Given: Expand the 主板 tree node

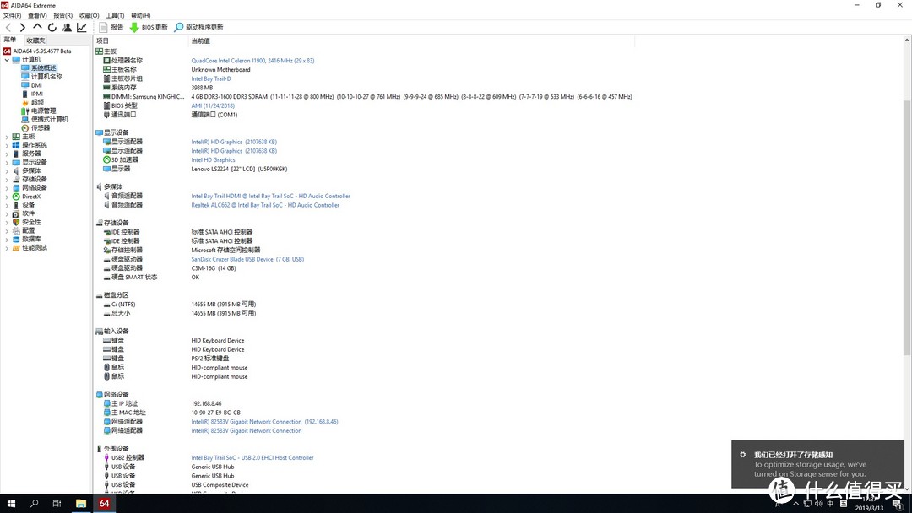Looking at the screenshot, I should point(7,137).
